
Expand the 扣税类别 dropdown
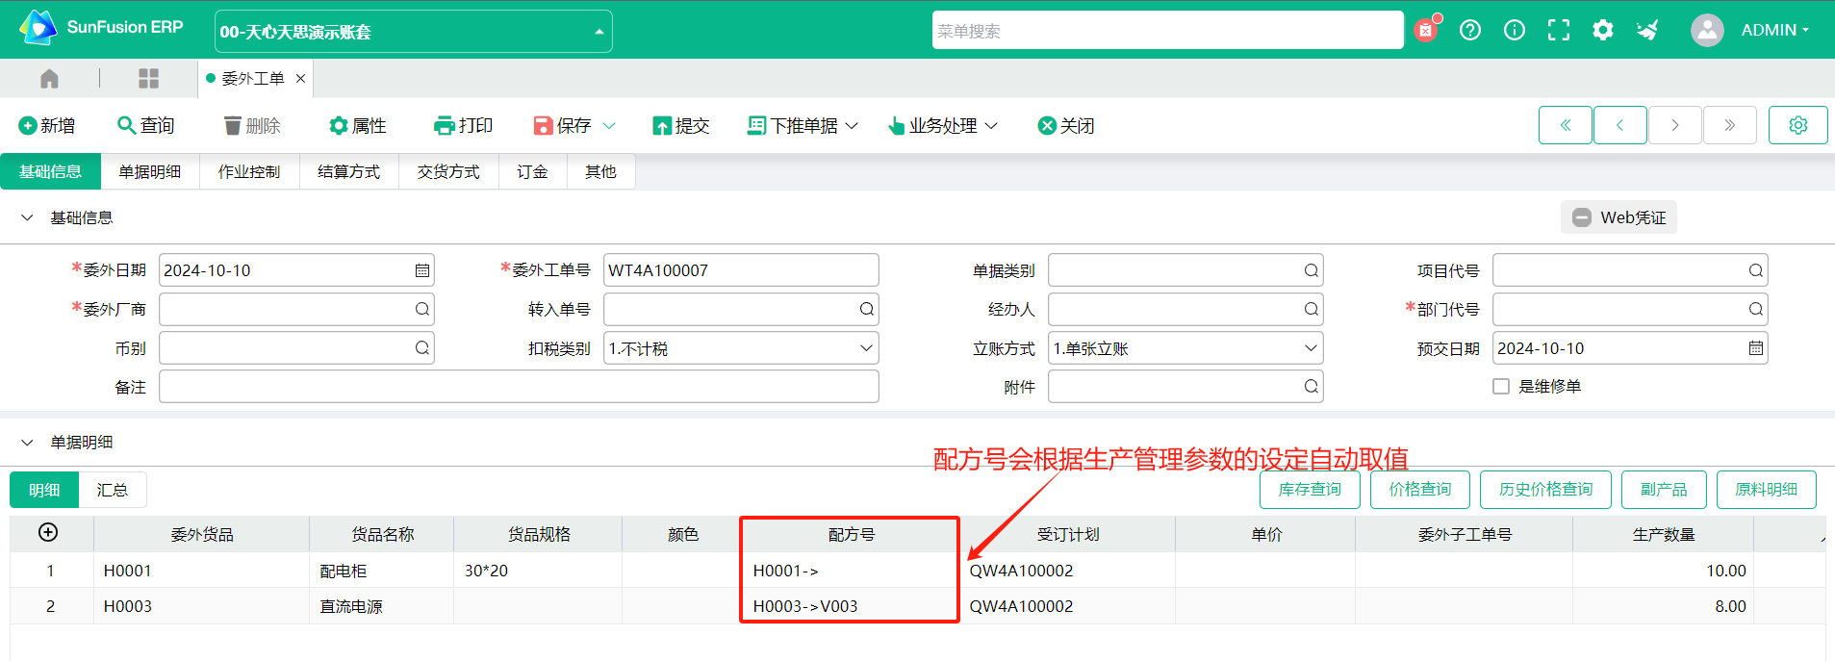865,348
